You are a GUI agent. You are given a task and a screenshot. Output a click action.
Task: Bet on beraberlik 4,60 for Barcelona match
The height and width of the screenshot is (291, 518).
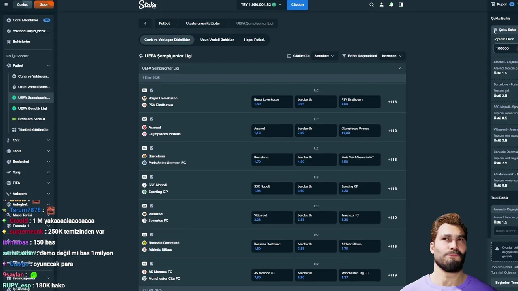click(316, 160)
